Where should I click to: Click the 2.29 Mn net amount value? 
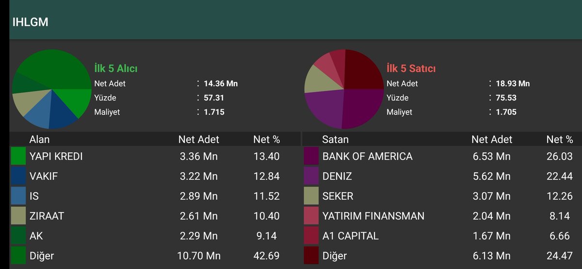(x=199, y=236)
